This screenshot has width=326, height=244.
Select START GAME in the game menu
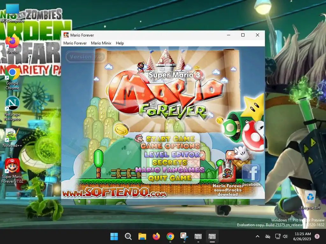[170, 139]
